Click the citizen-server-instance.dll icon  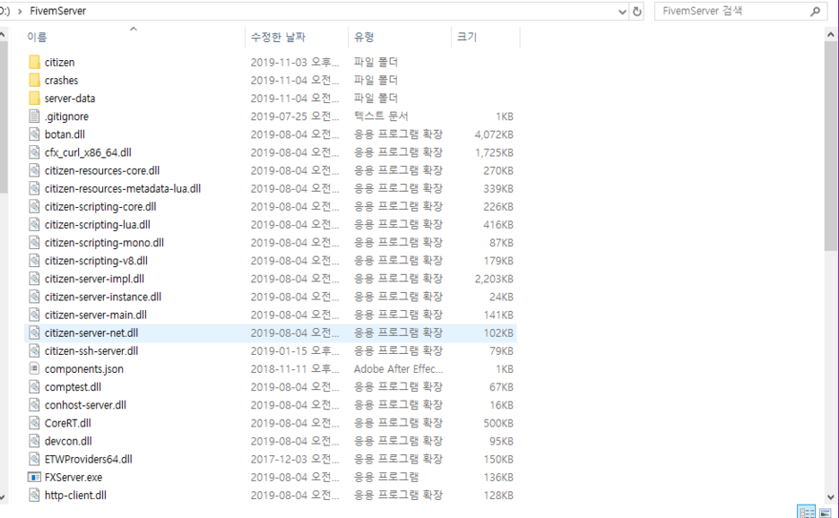tap(34, 297)
